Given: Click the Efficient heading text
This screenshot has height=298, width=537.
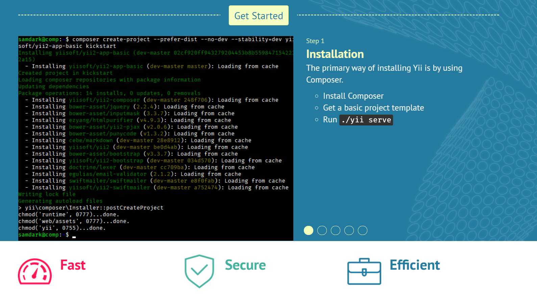Looking at the screenshot, I should pos(415,265).
